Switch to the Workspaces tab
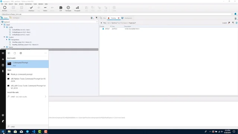Viewport: 238px width, 134px height. (127, 18)
